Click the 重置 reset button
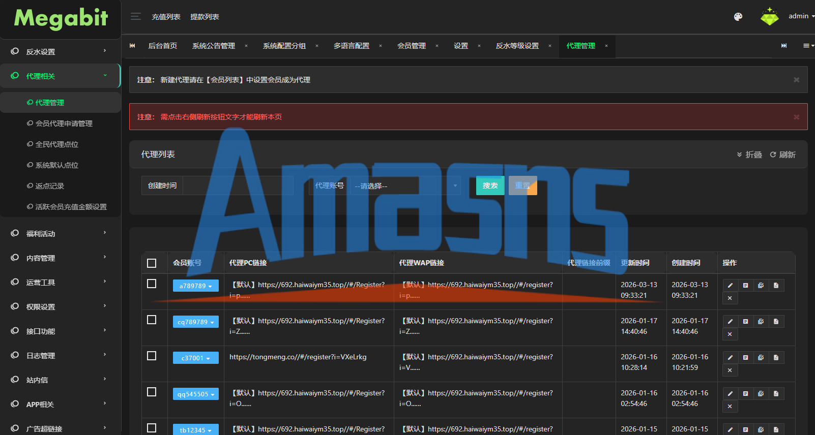The width and height of the screenshot is (815, 435). click(x=522, y=185)
